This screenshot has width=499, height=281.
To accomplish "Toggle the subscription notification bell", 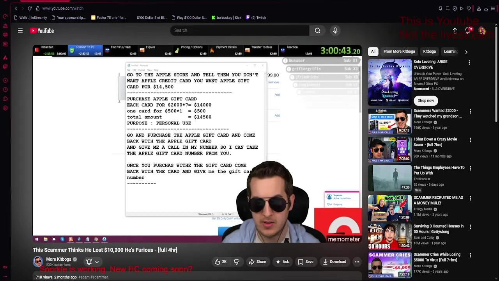I will pyautogui.click(x=89, y=262).
